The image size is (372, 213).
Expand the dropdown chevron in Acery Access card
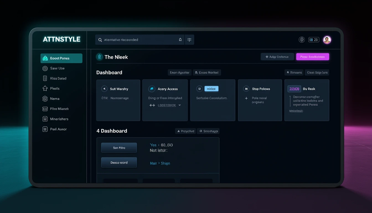180,105
